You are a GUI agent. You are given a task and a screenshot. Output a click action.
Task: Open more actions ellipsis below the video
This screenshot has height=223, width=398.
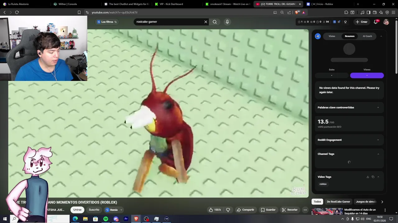point(305,210)
